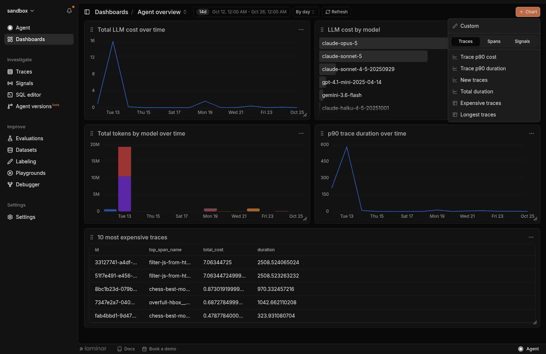Viewport: 546px width, 354px height.
Task: Expand the sandbox project dropdown
Action: pyautogui.click(x=21, y=11)
